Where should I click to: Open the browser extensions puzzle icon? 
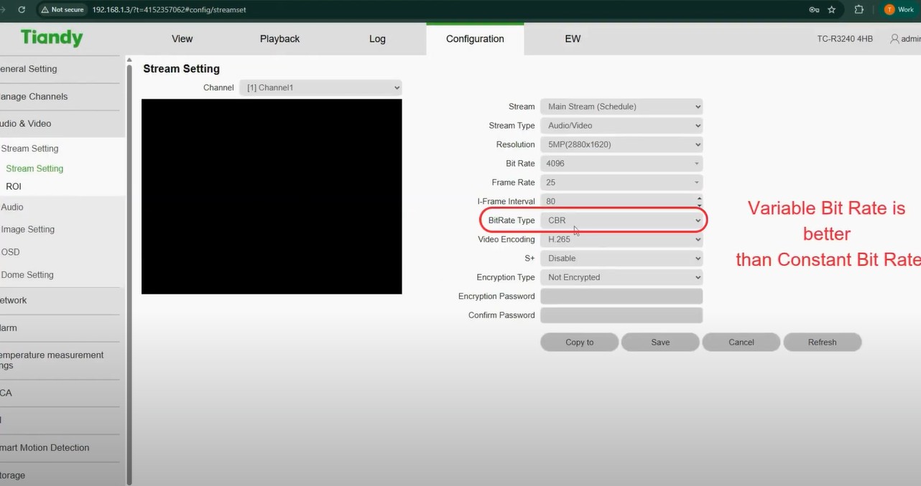click(x=858, y=10)
